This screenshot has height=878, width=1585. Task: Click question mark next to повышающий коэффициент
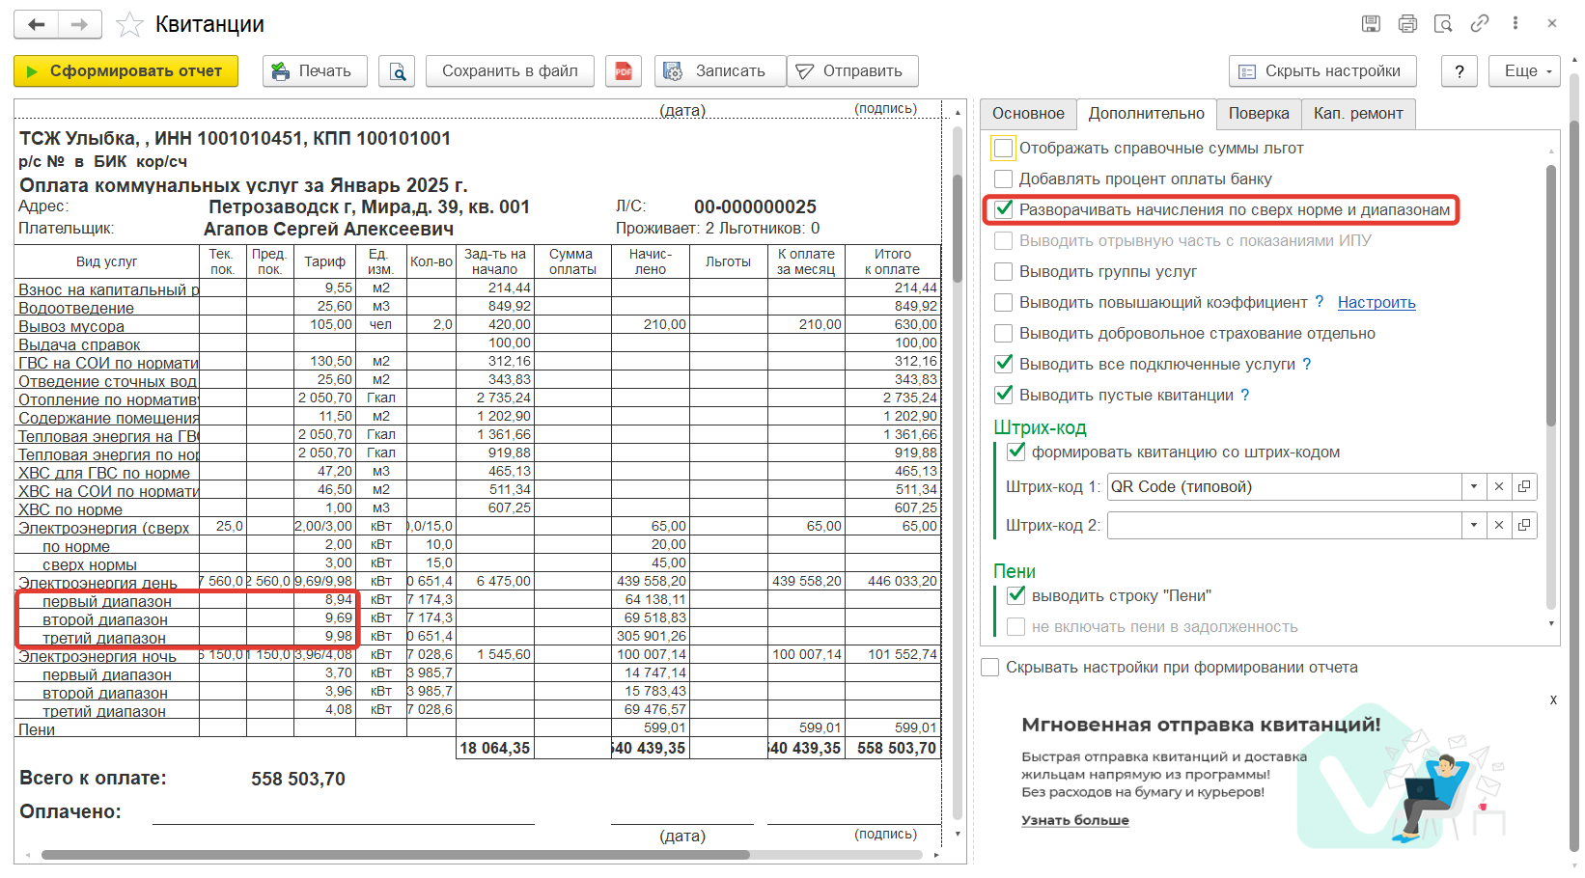click(x=1320, y=302)
